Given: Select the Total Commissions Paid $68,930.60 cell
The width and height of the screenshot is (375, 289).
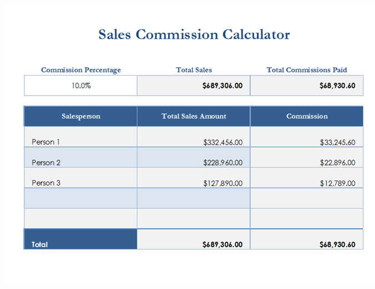Looking at the screenshot, I should tap(307, 86).
